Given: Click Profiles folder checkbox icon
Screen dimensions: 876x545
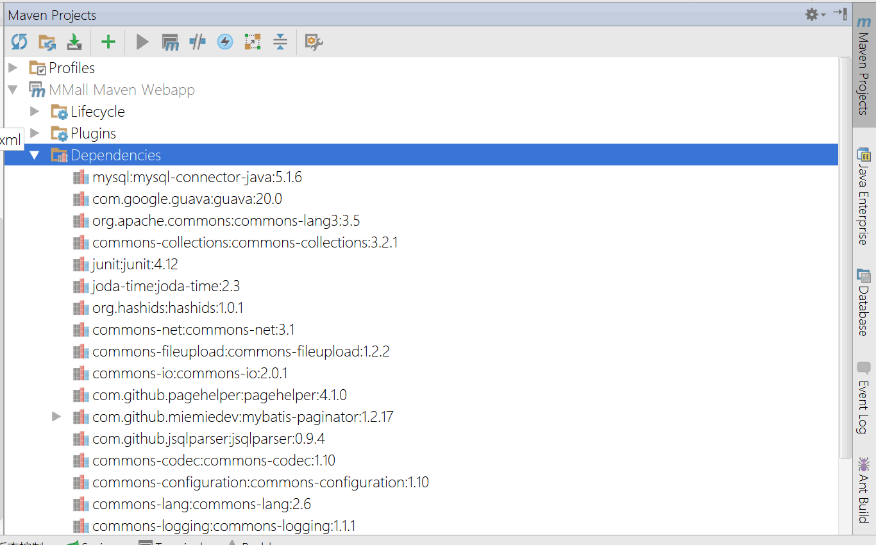Looking at the screenshot, I should click(x=37, y=68).
